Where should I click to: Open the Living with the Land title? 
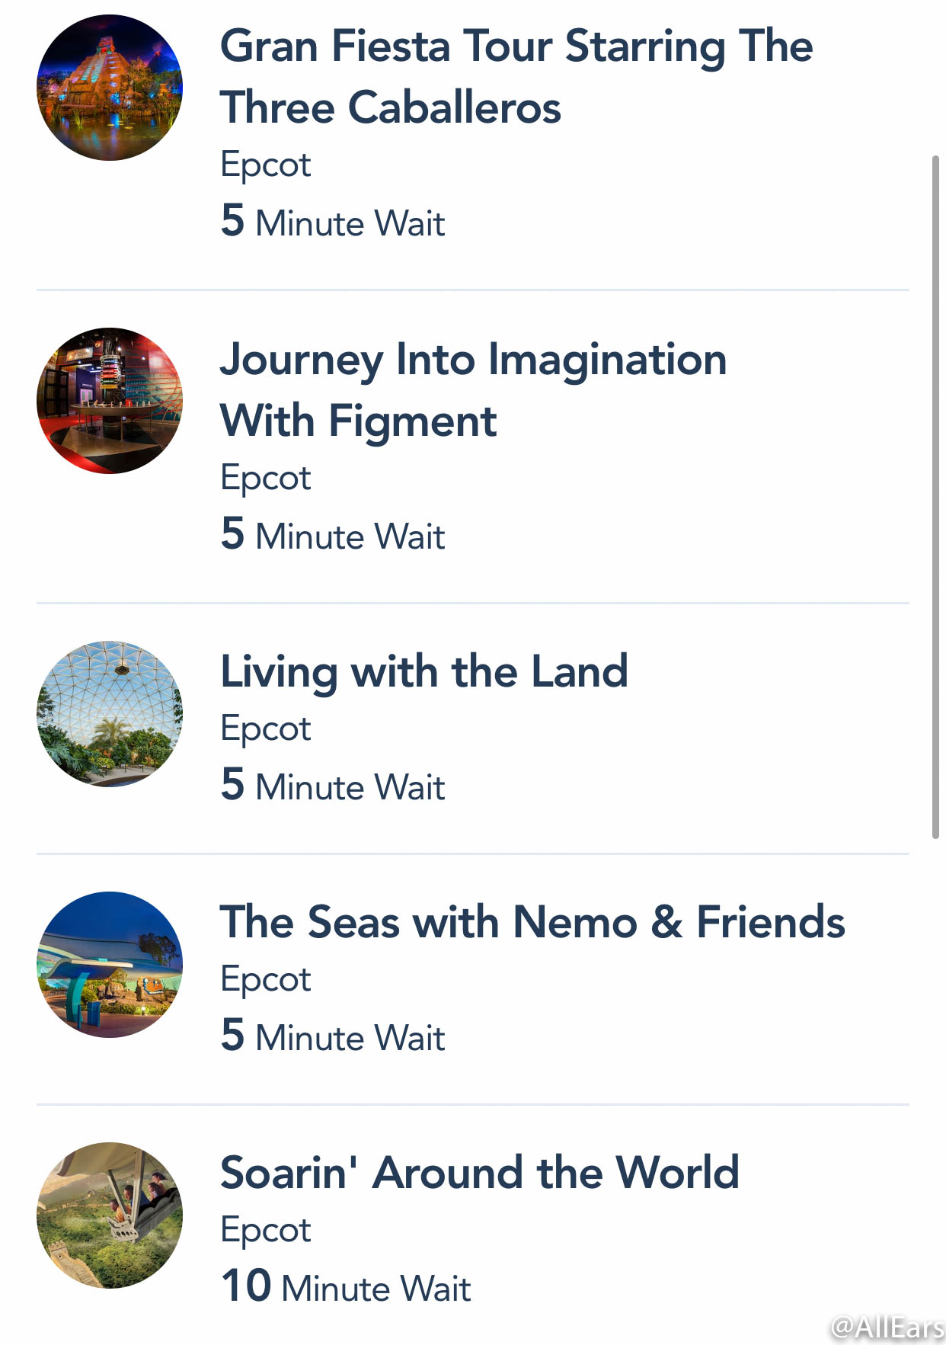[x=424, y=671]
